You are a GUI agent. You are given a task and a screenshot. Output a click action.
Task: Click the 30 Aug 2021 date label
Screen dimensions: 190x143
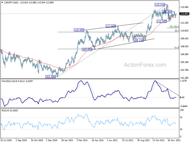coord(143,140)
